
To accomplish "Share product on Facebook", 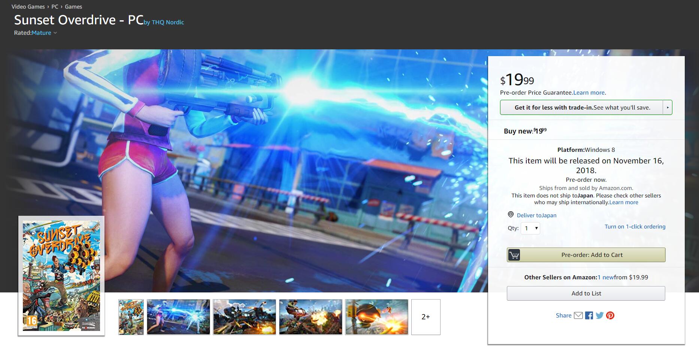I will tap(589, 315).
